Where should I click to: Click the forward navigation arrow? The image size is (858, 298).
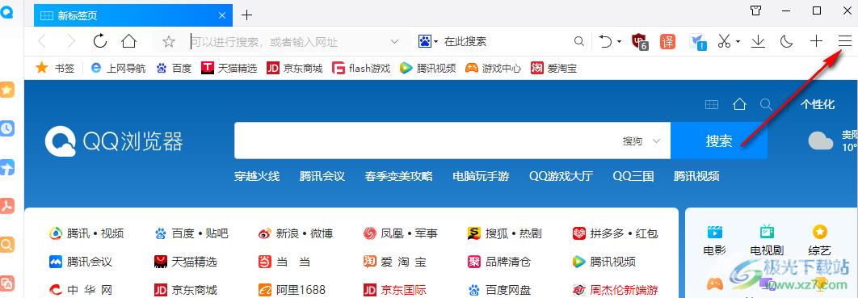coord(71,41)
